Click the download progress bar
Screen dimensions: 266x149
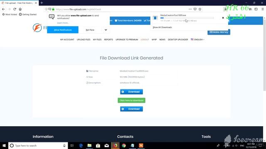click(x=187, y=18)
